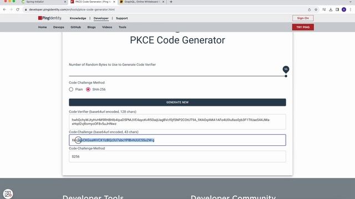The height and width of the screenshot is (199, 355).
Task: Open the Knowledge menu
Action: (x=78, y=18)
